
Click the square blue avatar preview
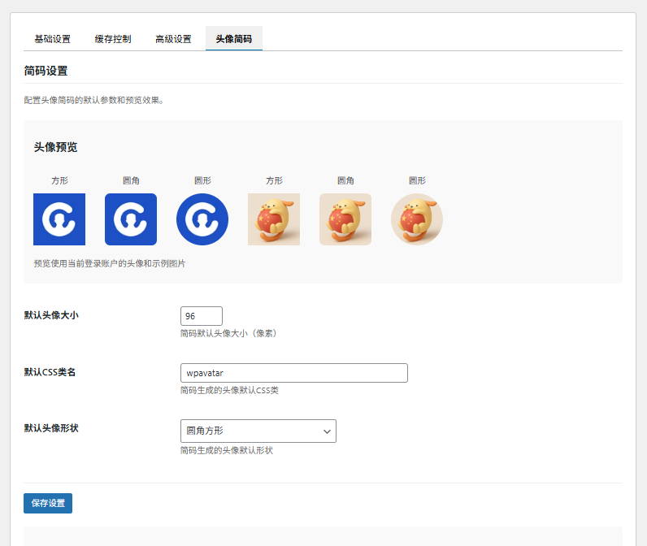pos(59,219)
